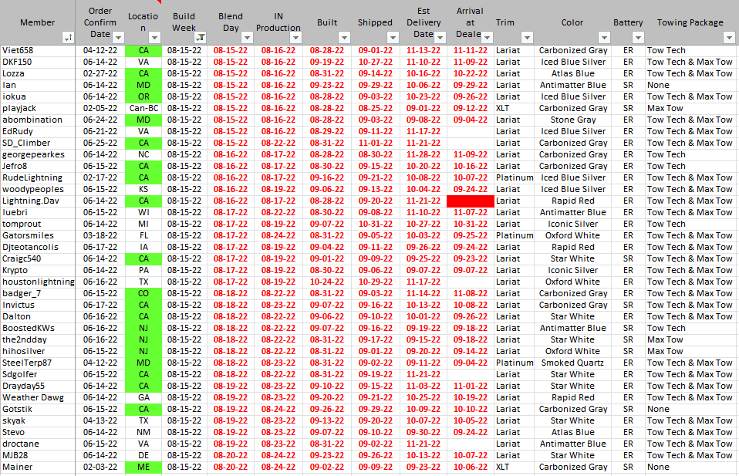Click the Can-BC location cell

tap(143, 108)
